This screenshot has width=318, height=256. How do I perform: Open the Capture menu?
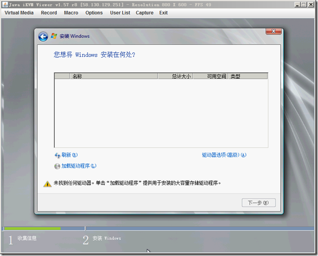(x=145, y=13)
